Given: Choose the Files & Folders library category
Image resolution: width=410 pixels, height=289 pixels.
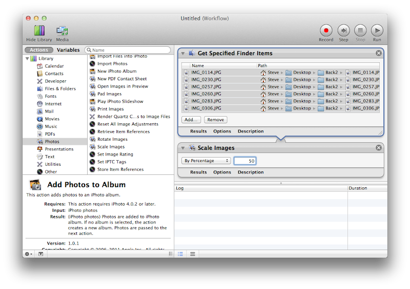Looking at the screenshot, I should 59,88.
